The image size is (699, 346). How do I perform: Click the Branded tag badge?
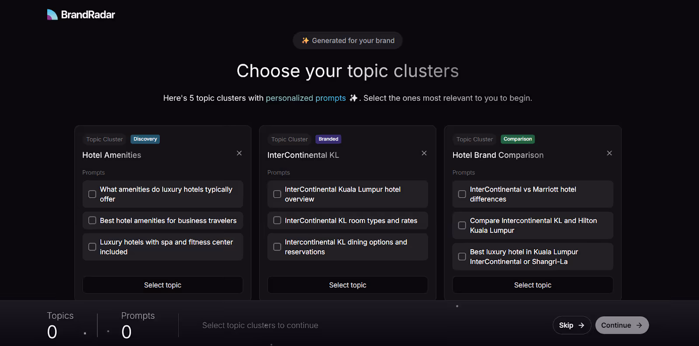(329, 139)
